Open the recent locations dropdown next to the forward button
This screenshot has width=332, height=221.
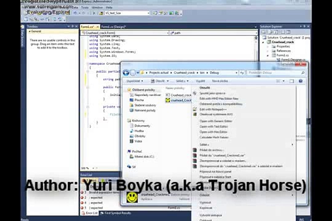point(138,73)
